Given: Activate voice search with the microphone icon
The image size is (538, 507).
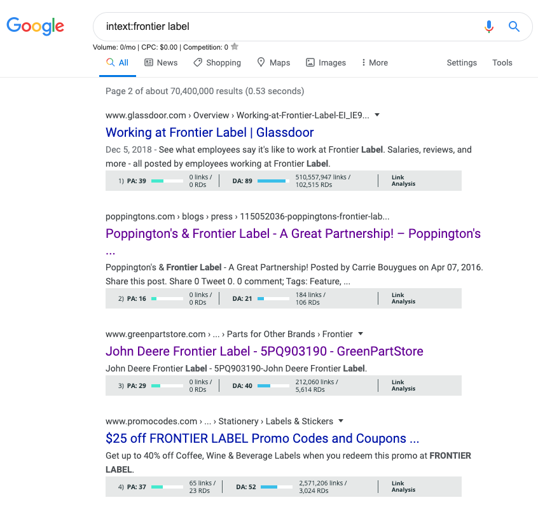Looking at the screenshot, I should point(489,27).
